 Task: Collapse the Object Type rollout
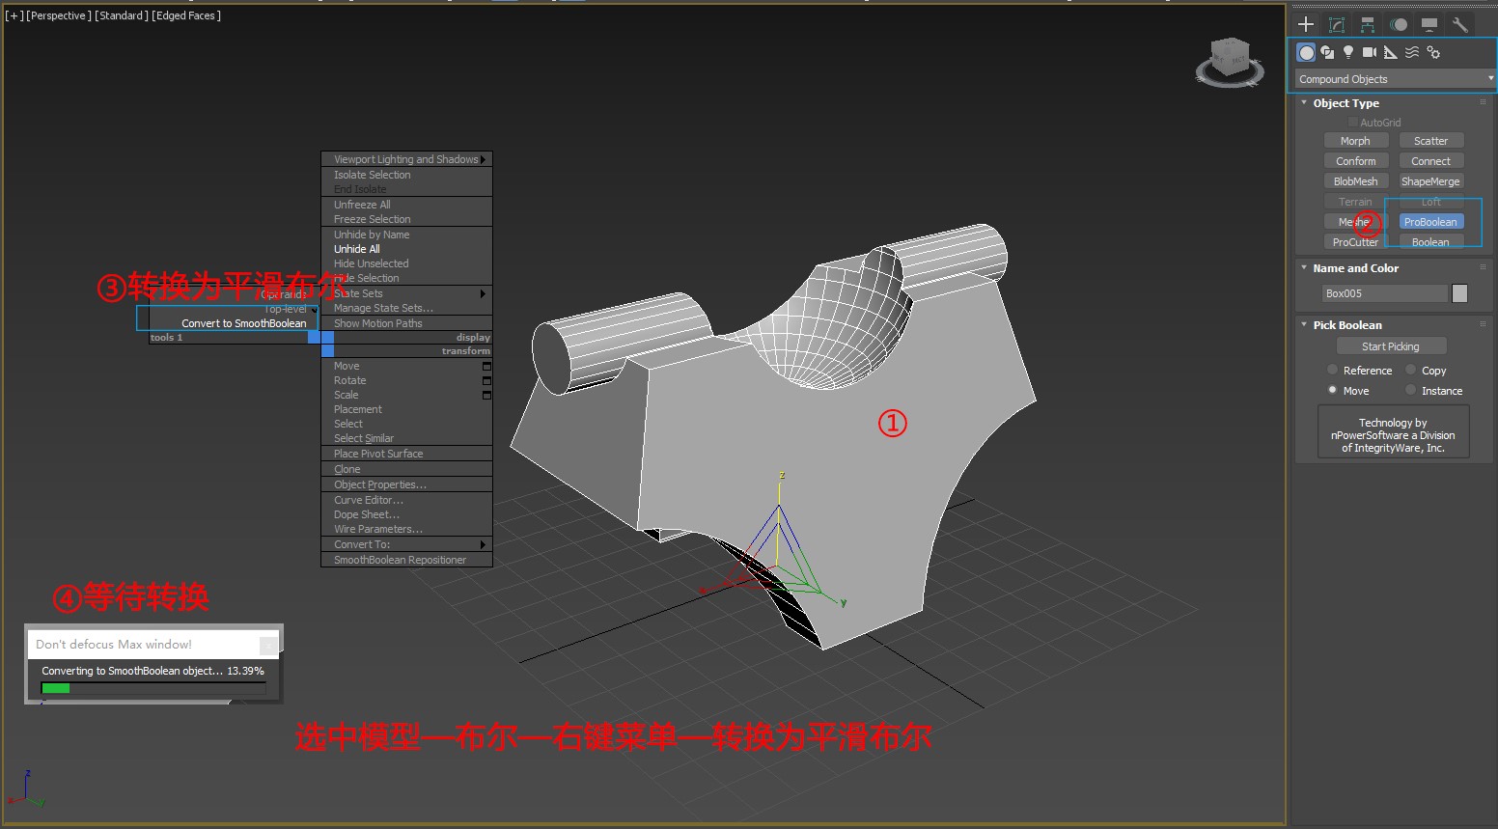[x=1345, y=103]
